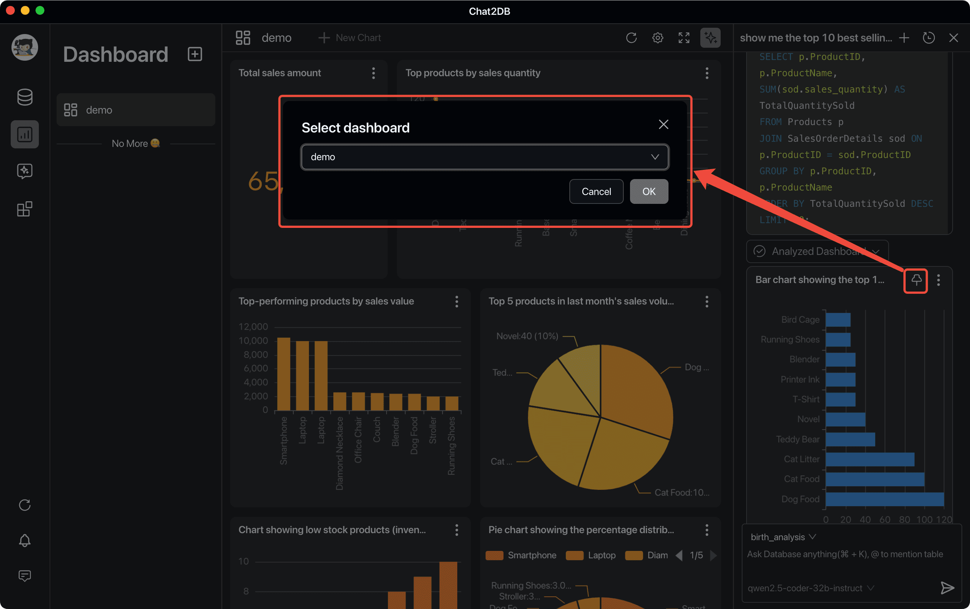
Task: Click the demo tab title in toolbar
Action: [276, 38]
